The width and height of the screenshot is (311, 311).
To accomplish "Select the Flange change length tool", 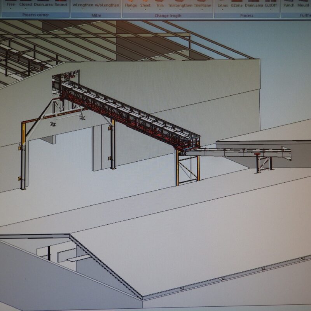I will pos(131,5).
